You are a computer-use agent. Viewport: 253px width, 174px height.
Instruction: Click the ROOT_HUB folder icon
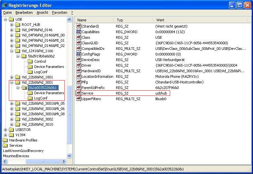(18, 25)
